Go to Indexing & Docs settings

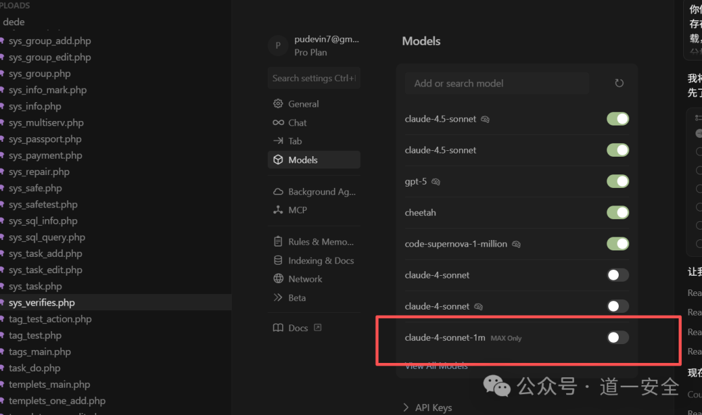(320, 260)
